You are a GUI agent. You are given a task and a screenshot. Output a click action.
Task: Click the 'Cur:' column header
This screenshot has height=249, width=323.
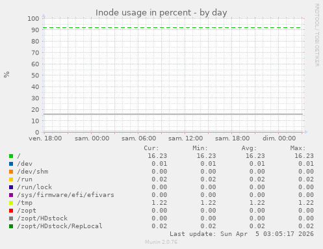[x=151, y=148]
